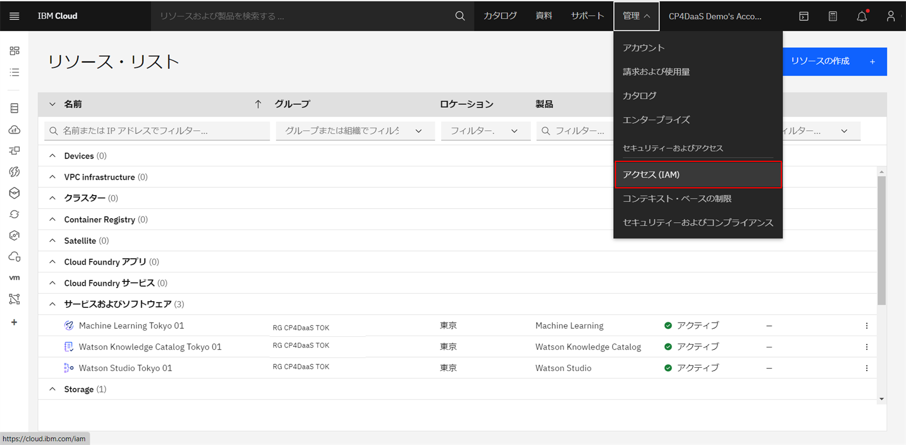Open actions menu for Watson Knowledge Catalog row
This screenshot has height=445, width=906.
pos(867,347)
